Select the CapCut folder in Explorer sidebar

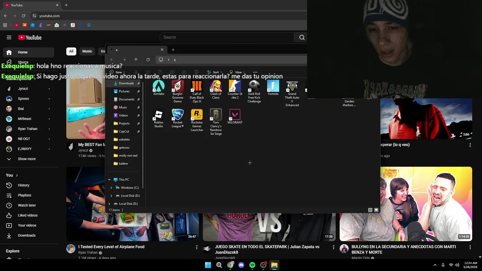point(124,131)
